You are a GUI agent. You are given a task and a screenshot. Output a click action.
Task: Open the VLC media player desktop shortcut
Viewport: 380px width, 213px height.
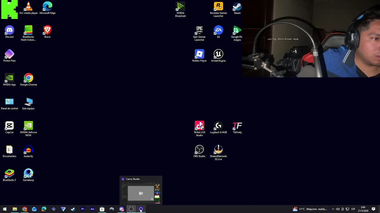28,8
